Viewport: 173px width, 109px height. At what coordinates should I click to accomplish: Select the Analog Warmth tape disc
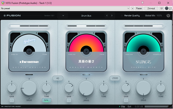[86, 51]
